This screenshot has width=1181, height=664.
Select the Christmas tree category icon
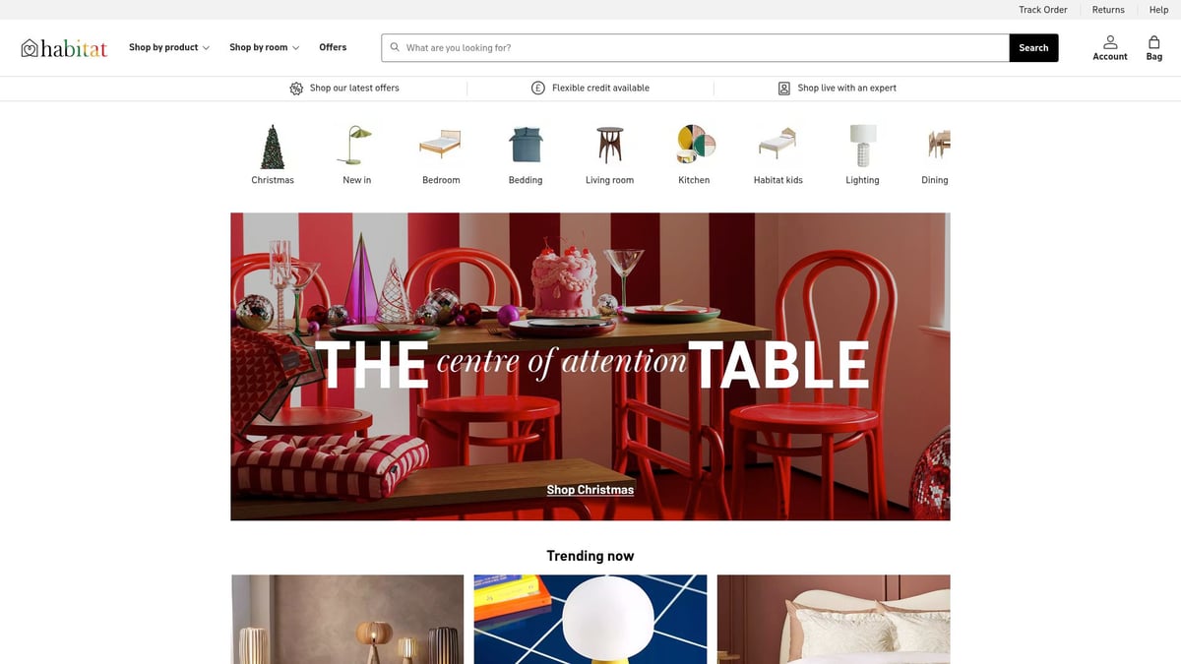(273, 147)
